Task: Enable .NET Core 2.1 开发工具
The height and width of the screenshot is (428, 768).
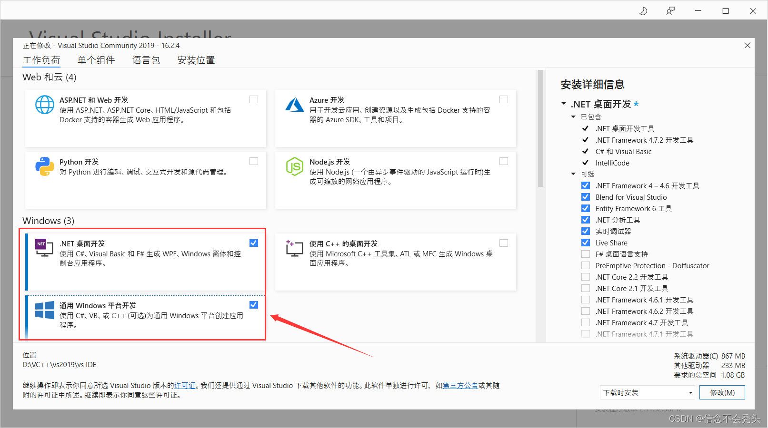Action: (586, 288)
